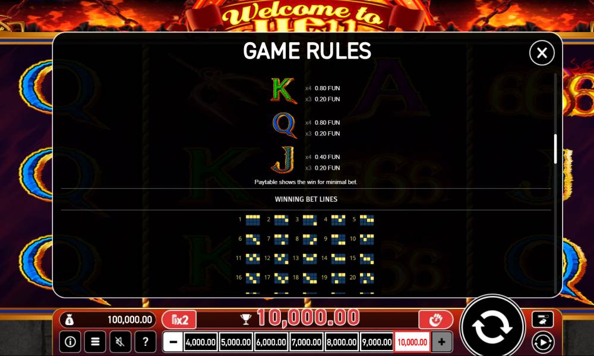Click the red hand hold button
This screenshot has height=356, width=594.
click(435, 320)
